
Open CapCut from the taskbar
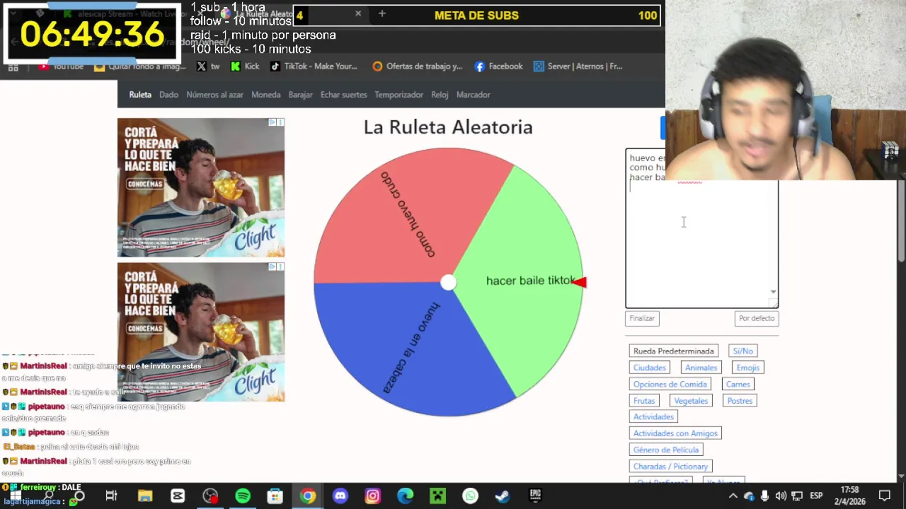[178, 496]
